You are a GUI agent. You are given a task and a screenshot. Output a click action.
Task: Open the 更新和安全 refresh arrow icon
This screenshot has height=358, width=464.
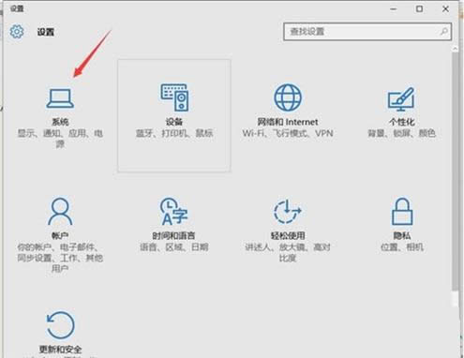(60, 325)
